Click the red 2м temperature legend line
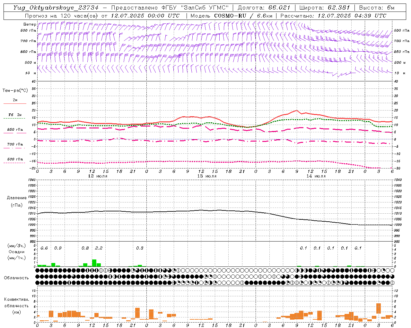Screen dimensions: 411x328 [15, 103]
